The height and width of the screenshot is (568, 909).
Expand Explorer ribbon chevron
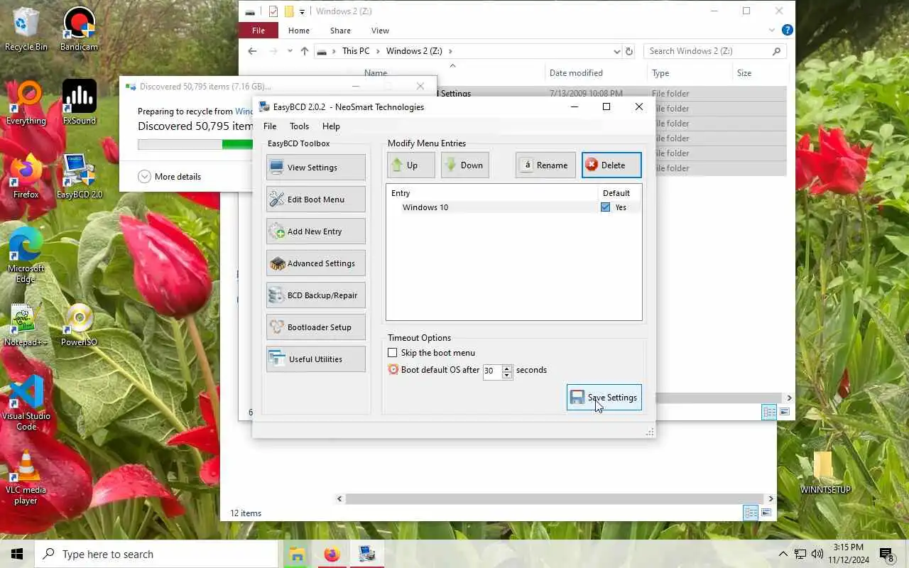coord(772,31)
